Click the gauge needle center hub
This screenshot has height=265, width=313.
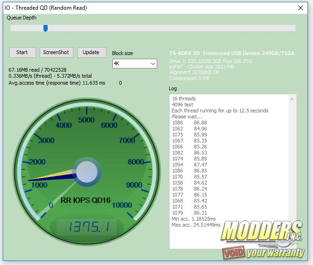pyautogui.click(x=86, y=172)
